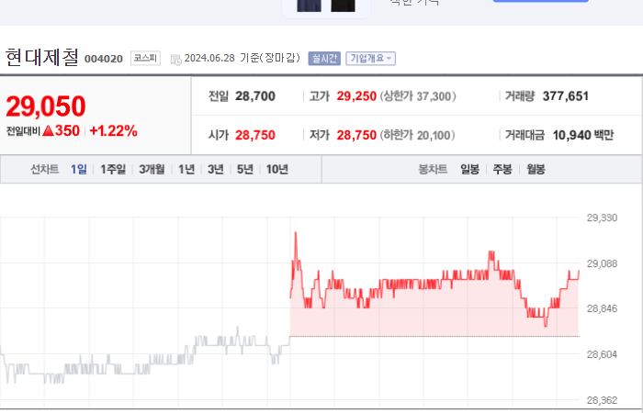Viewport: 643px width, 413px height.
Task: Click the 상한가 37,300 text
Action: [418, 96]
